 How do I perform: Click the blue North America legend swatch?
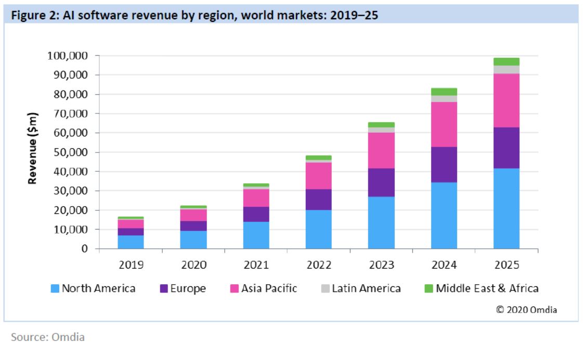coord(55,288)
